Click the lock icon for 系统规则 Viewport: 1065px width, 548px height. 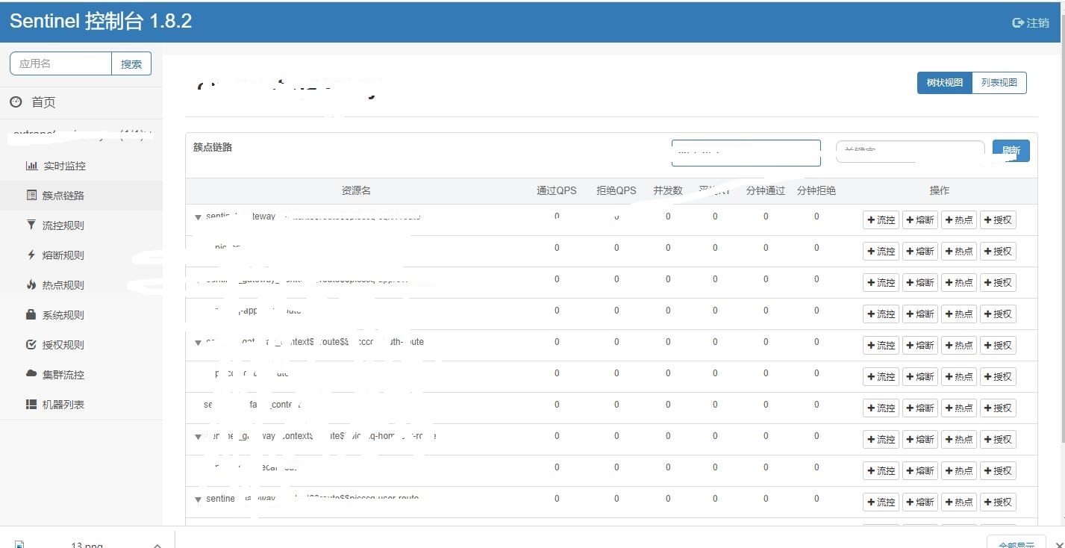[x=31, y=314]
